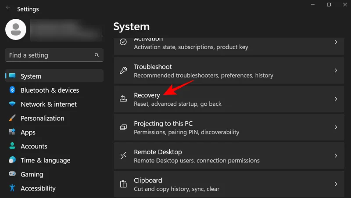Screen dimensions: 351x198
Task: Maximize the Settings window
Action: (x=329, y=4)
